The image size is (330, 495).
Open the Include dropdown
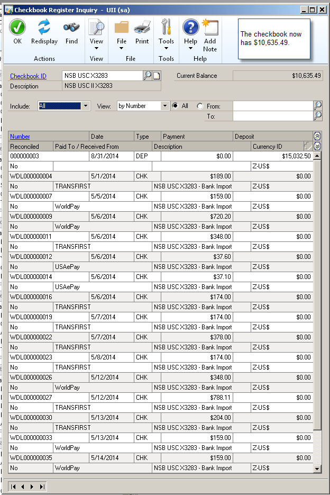(86, 106)
